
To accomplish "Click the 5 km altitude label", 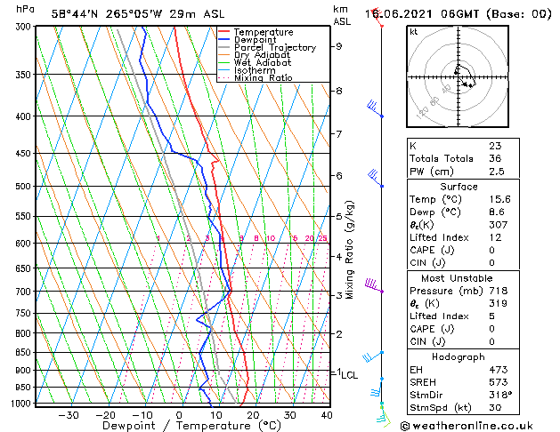I will [x=339, y=216].
